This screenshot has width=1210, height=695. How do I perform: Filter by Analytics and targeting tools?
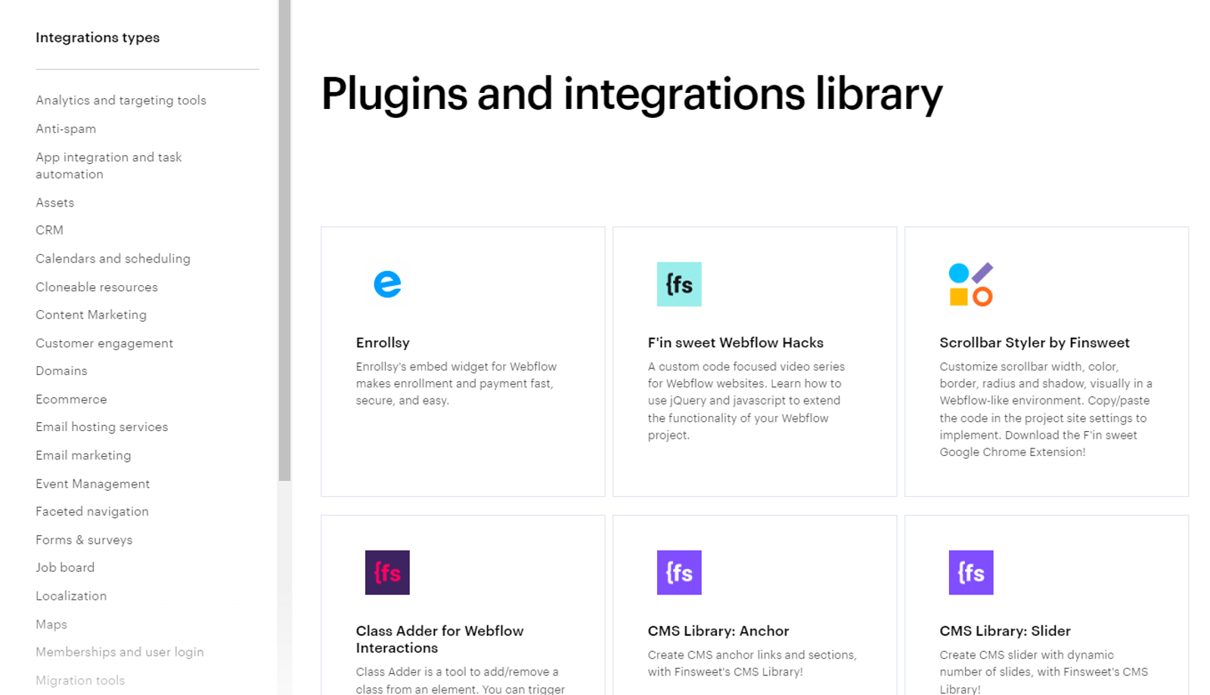tap(121, 101)
